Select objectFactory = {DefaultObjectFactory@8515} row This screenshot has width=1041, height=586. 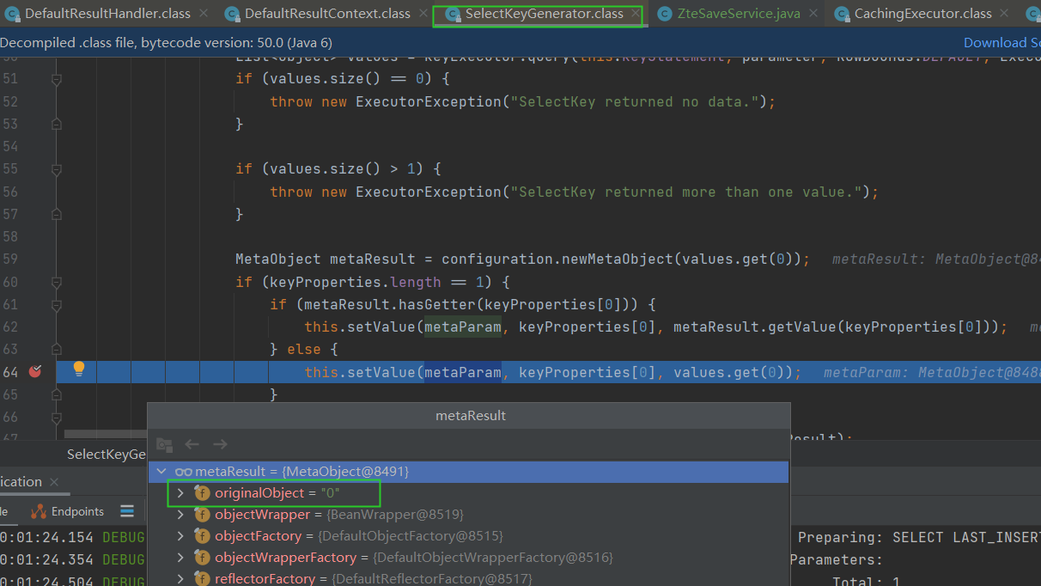(468, 536)
